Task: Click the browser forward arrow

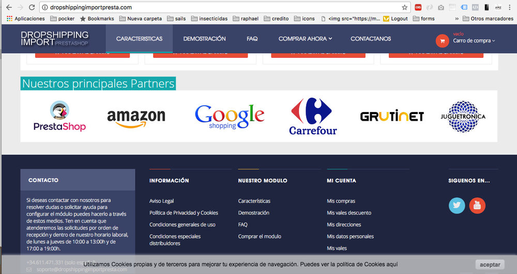Action: coord(20,7)
